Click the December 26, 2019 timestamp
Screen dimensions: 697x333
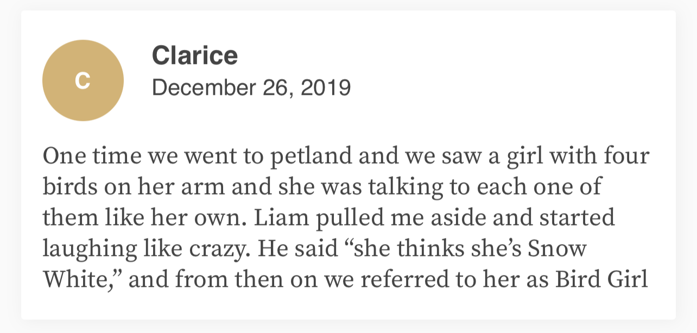click(251, 87)
